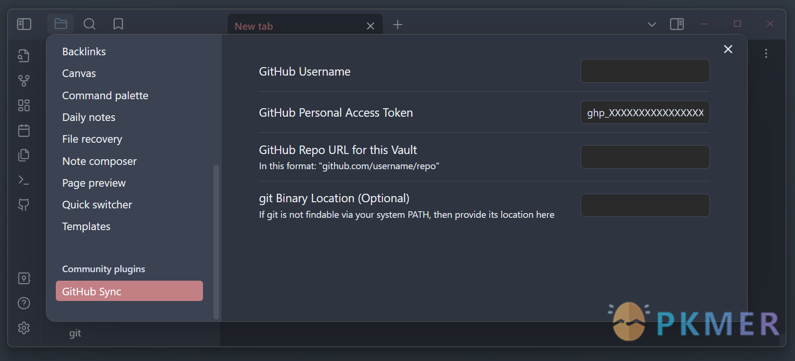
Task: Open today's daily note calendar icon
Action: pos(24,130)
